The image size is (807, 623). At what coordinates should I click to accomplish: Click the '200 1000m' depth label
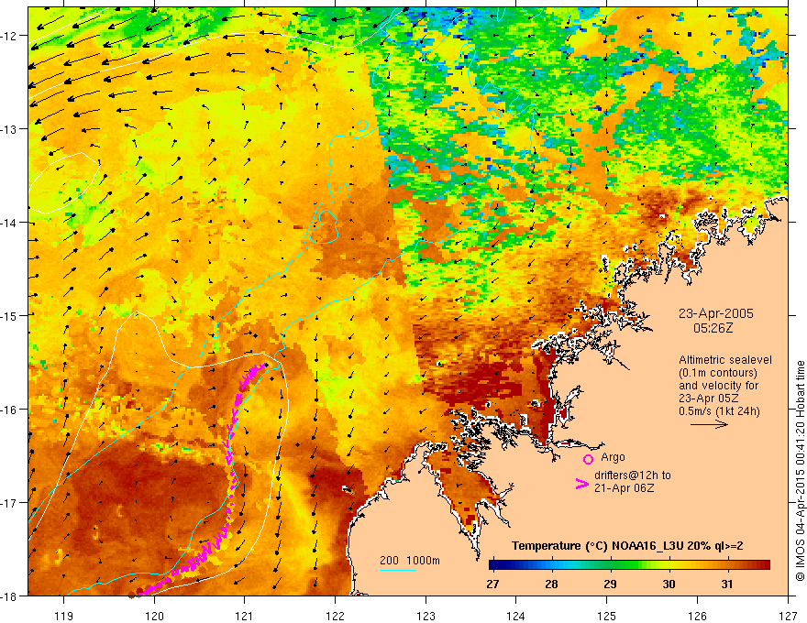coord(410,561)
